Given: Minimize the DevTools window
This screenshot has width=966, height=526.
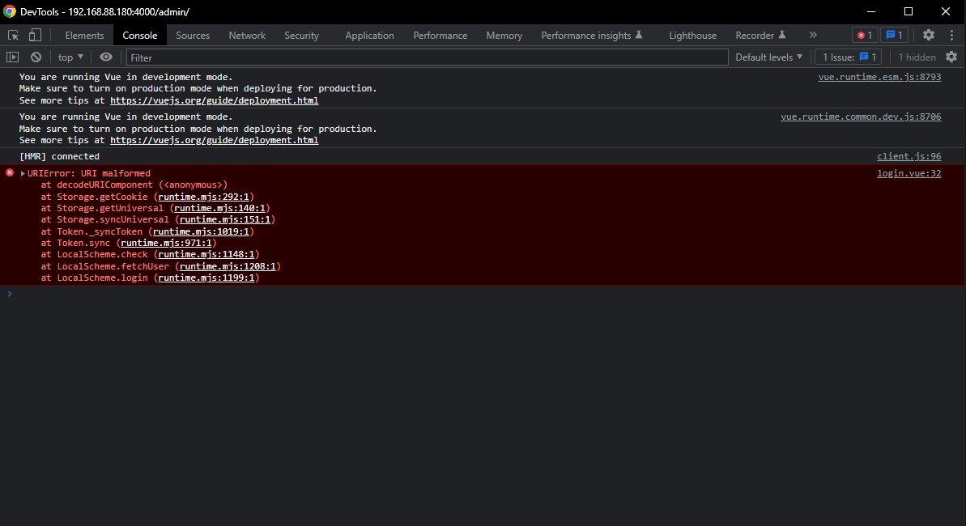Looking at the screenshot, I should coord(870,11).
